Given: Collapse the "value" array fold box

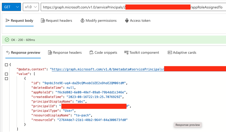Looking at the screenshot, I should (x=6, y=74).
